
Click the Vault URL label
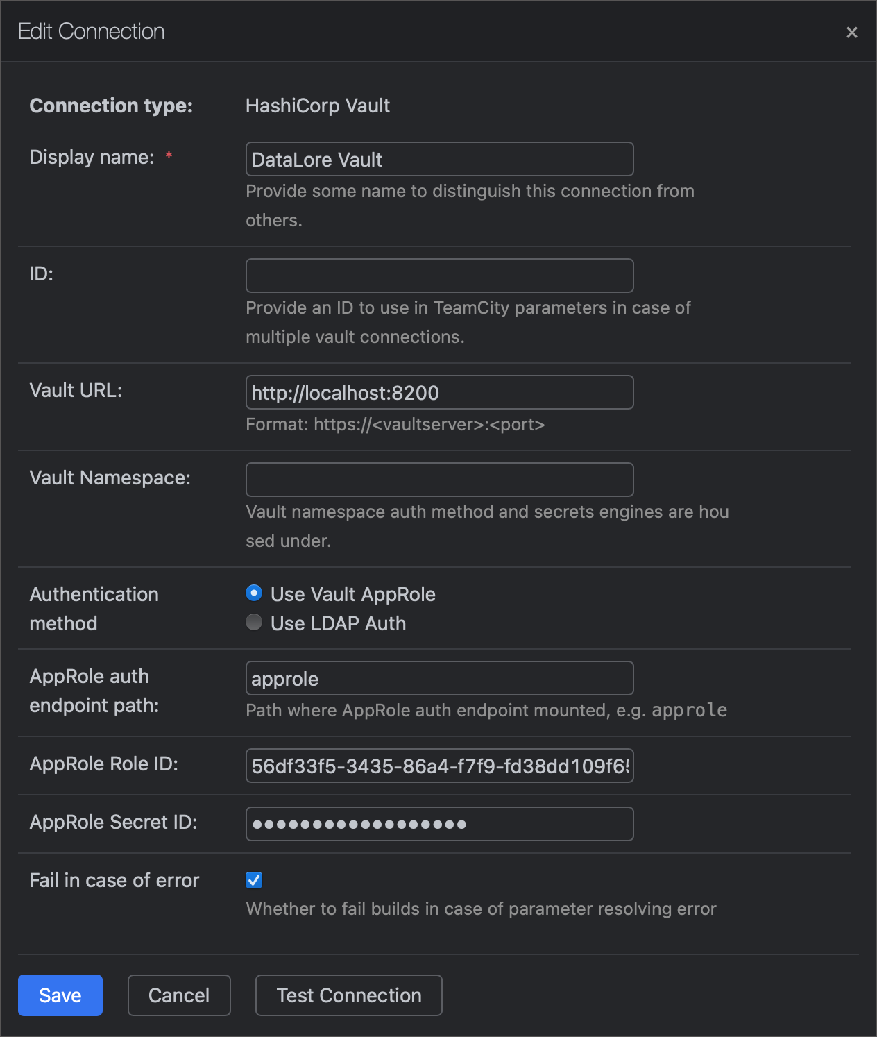click(76, 391)
